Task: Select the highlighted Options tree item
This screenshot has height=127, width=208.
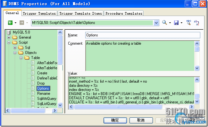Action: 43,88
